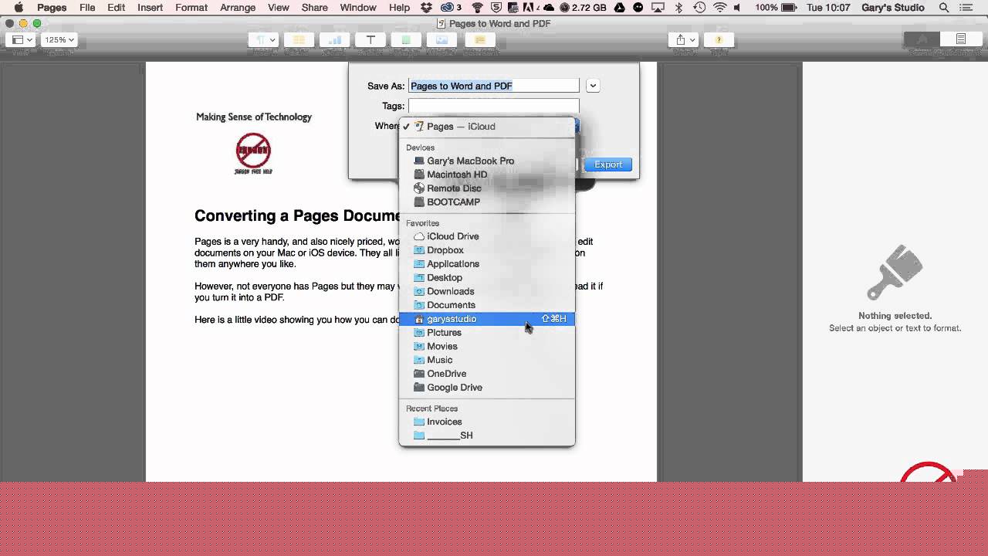Image resolution: width=988 pixels, height=556 pixels.
Task: Open the Apple menu
Action: 19,8
